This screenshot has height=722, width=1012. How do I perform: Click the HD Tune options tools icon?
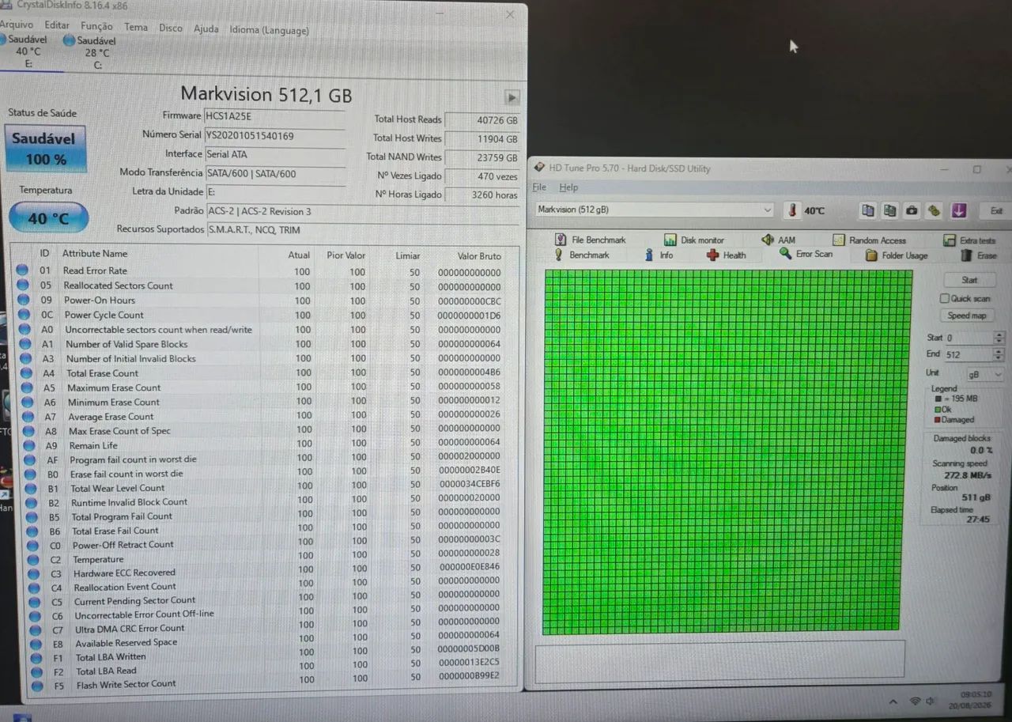coord(934,210)
